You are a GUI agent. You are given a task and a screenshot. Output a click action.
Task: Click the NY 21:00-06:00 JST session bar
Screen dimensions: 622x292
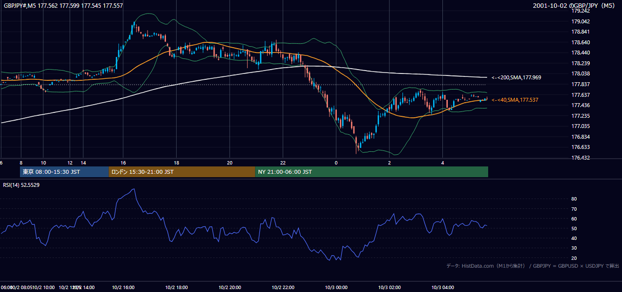[x=371, y=172]
